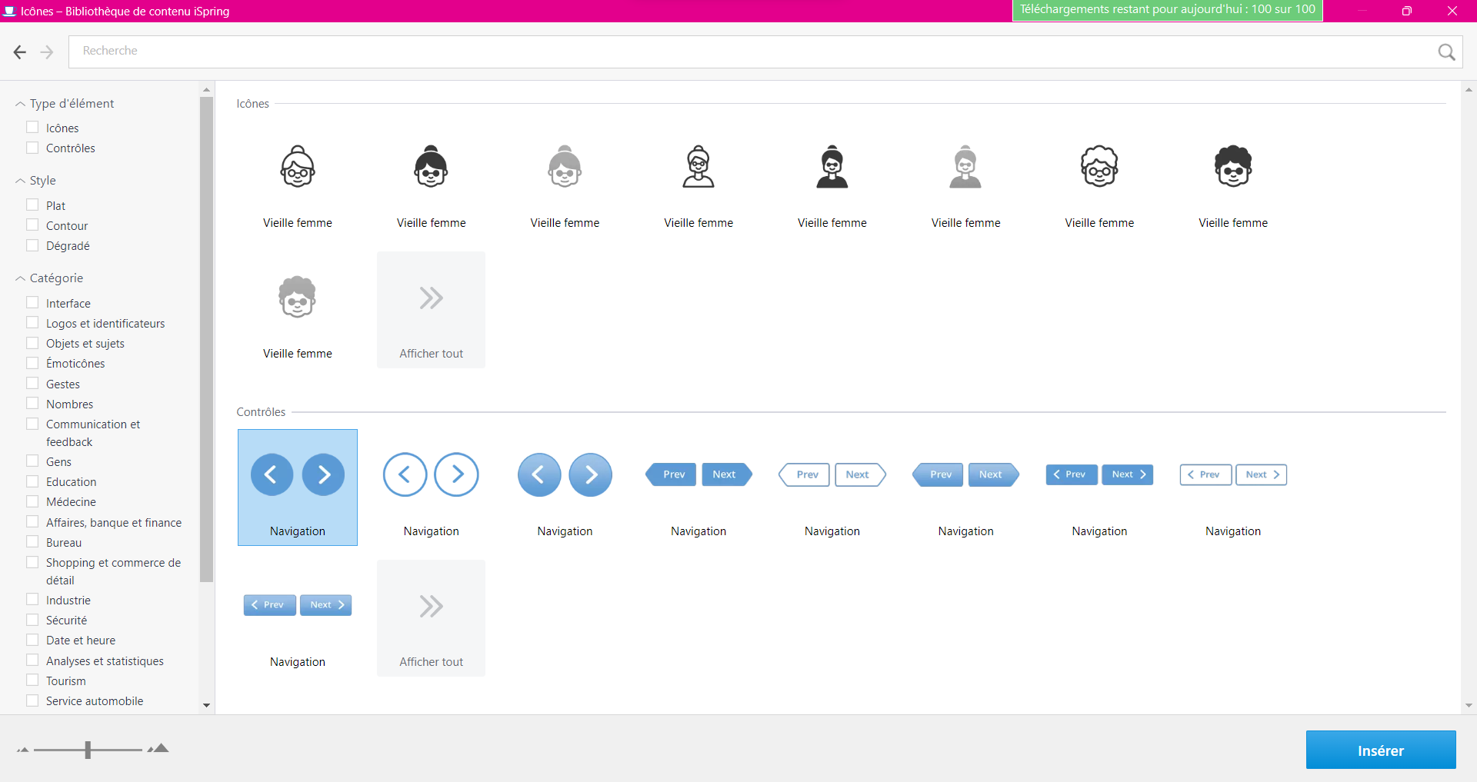Select the outlined circle arrows Navigation control

(431, 474)
